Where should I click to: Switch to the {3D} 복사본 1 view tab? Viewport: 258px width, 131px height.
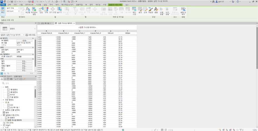(46, 23)
